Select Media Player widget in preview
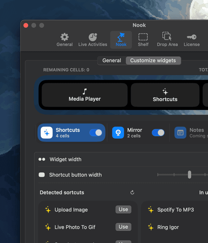208x243 pixels. [x=84, y=95]
